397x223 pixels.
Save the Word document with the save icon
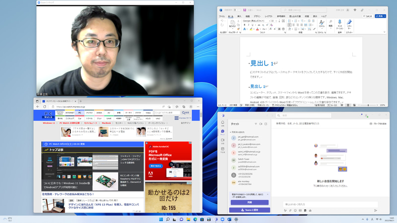(245, 10)
